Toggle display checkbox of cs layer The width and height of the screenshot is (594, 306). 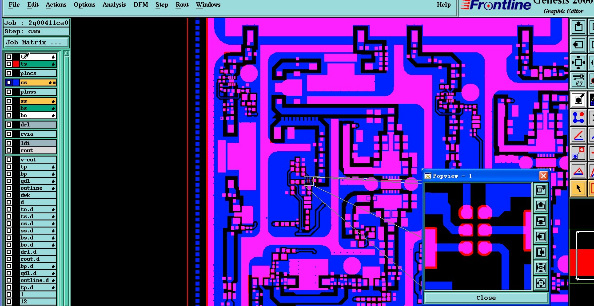point(9,82)
